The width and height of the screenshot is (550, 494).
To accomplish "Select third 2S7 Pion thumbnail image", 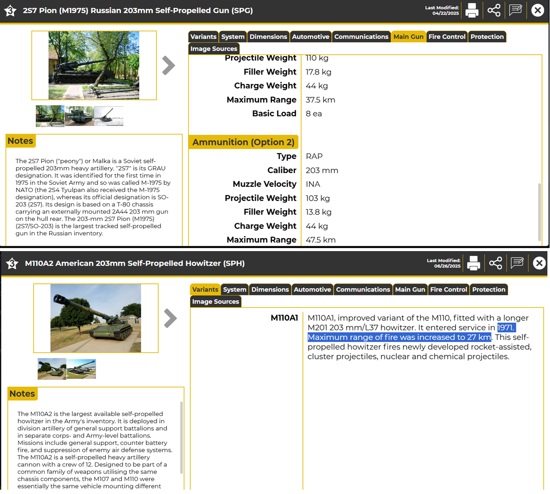I will pos(109,116).
